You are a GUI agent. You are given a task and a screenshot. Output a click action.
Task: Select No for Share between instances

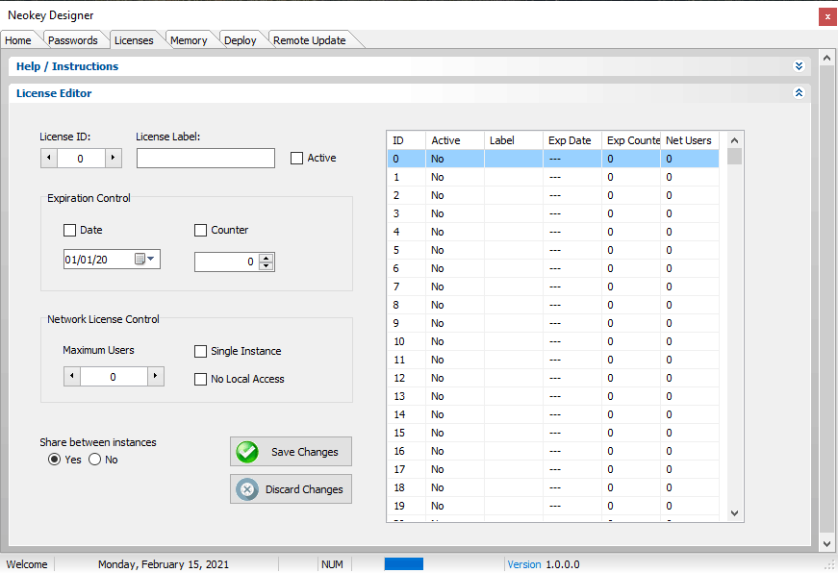(x=94, y=460)
